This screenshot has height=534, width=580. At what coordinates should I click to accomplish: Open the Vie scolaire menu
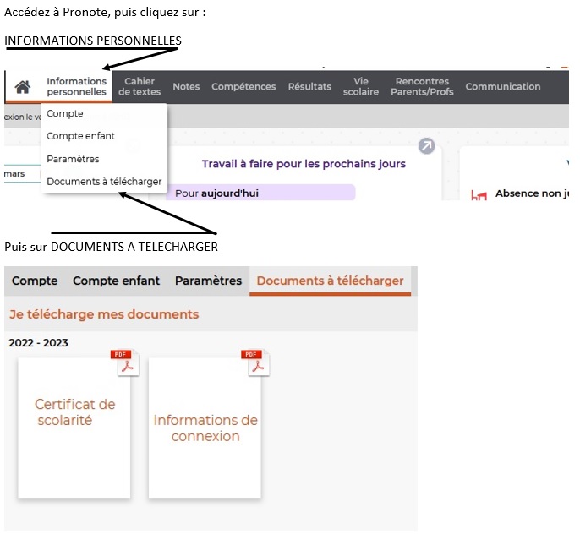pos(361,86)
